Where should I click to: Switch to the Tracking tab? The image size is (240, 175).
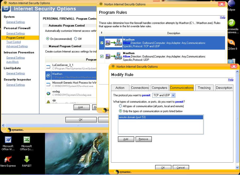click(204, 88)
